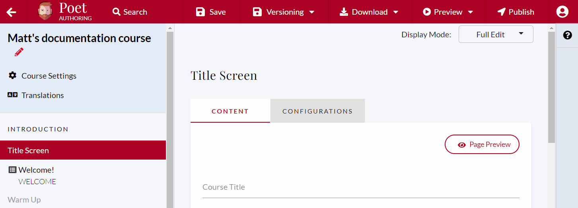Edit course name with the pencil icon
Image resolution: width=578 pixels, height=208 pixels.
(19, 52)
